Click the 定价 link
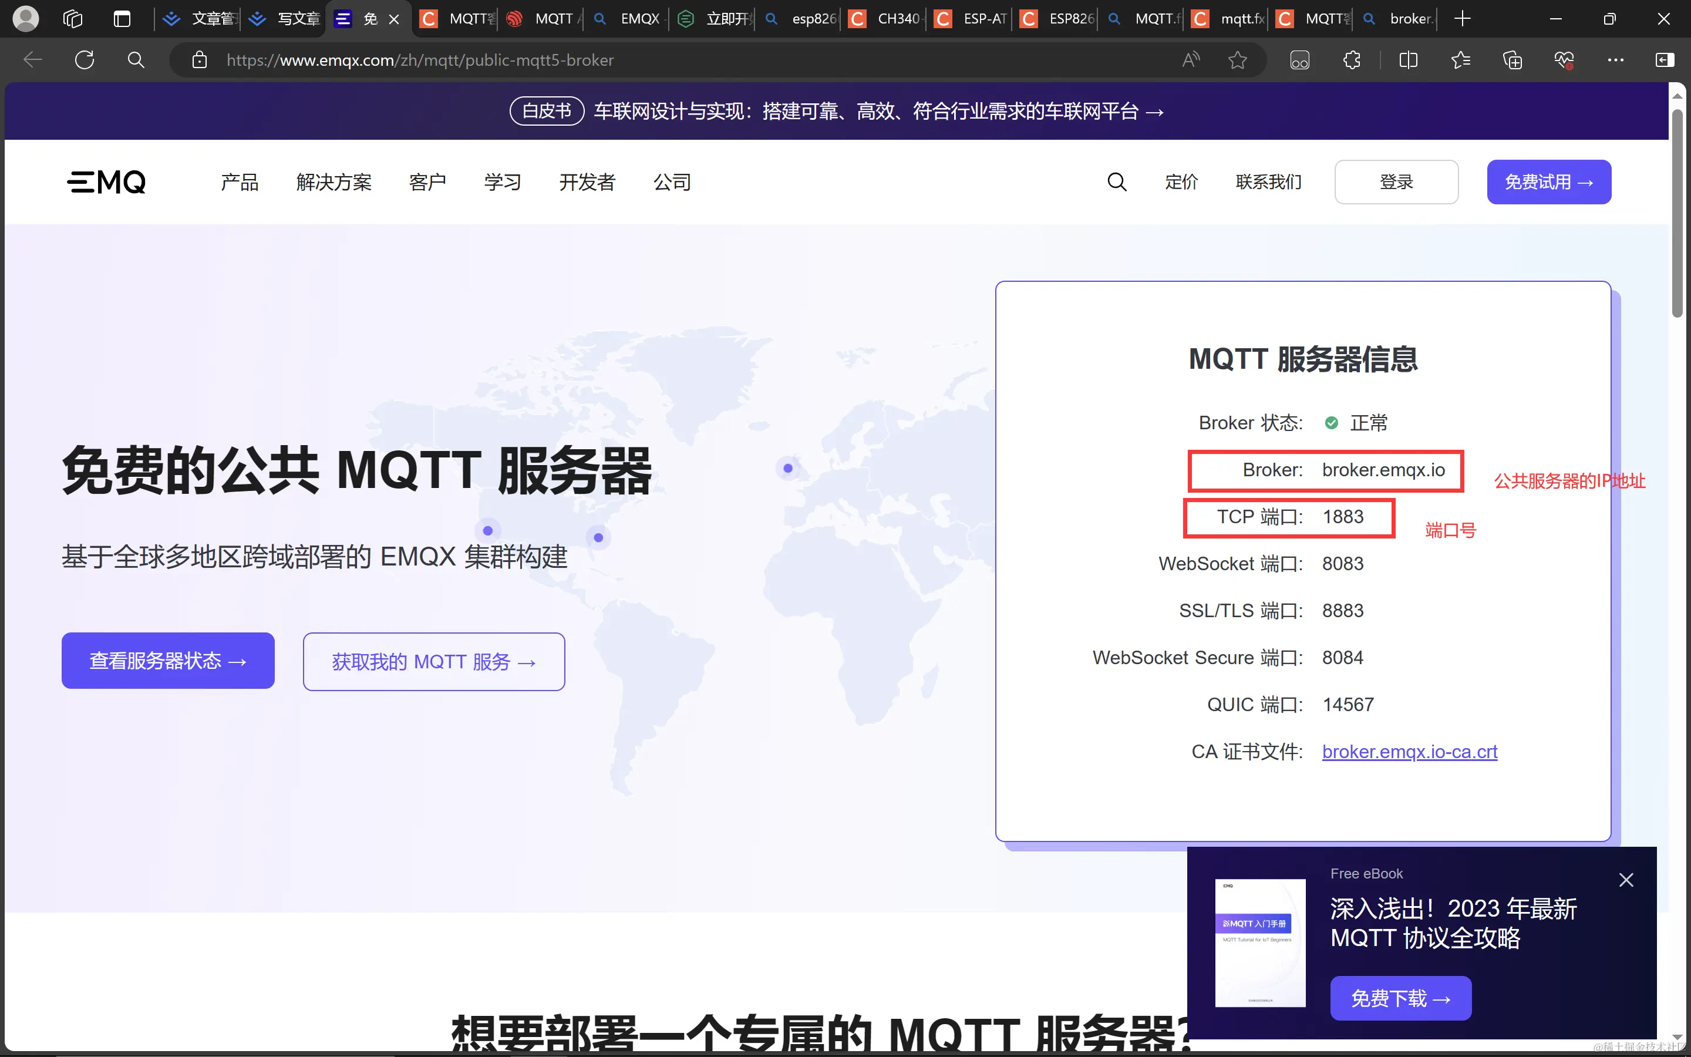Screen dimensions: 1691x1057 (x=1181, y=182)
